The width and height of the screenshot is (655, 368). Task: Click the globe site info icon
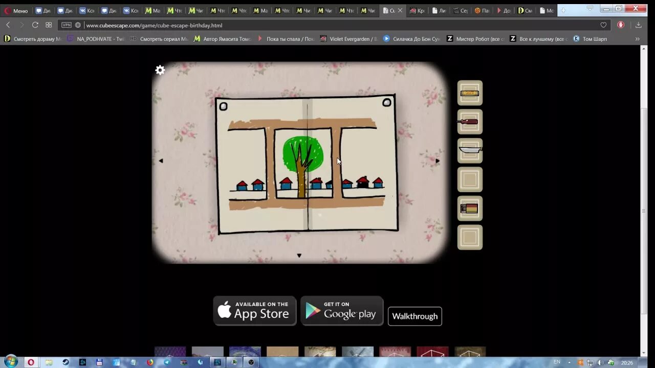[78, 25]
